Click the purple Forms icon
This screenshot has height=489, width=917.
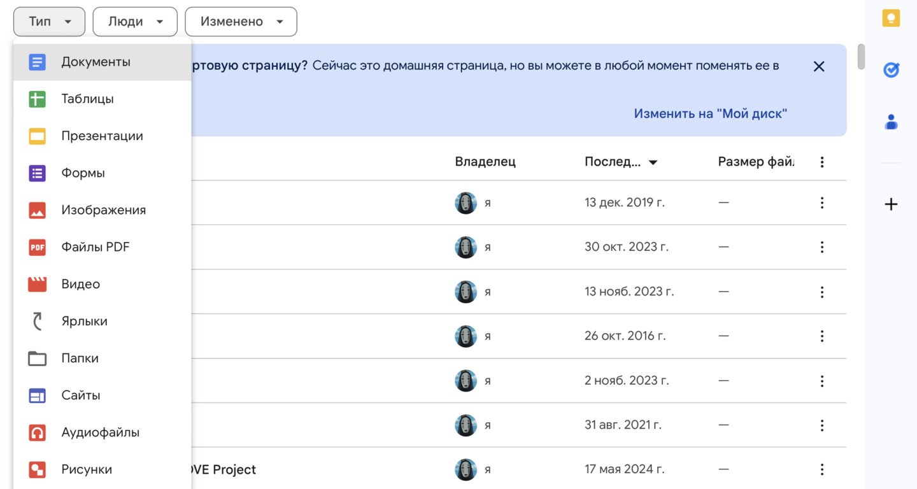coord(38,173)
